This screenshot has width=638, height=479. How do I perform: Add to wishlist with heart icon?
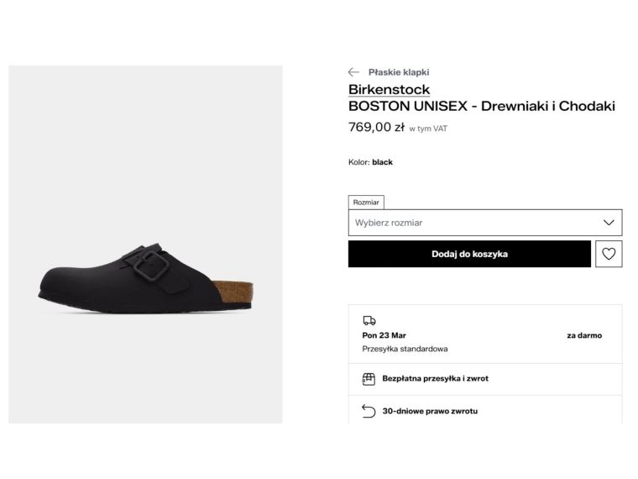609,254
